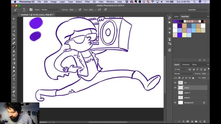This screenshot has height=124, width=221.
Task: Open the Essentials workspace dropdown
Action: (198, 10)
